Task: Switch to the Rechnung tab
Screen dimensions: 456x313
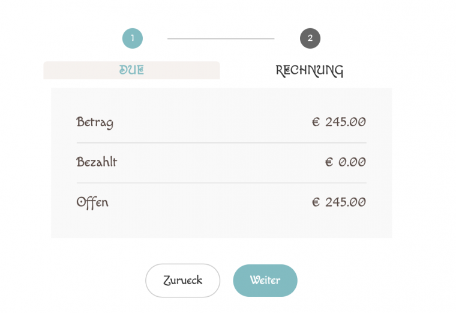Action: pos(309,70)
